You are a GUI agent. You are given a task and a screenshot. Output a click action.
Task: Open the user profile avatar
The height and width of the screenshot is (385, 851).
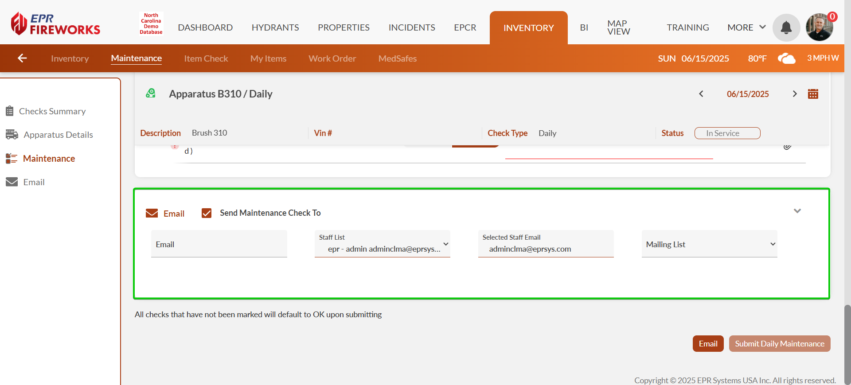pyautogui.click(x=819, y=27)
